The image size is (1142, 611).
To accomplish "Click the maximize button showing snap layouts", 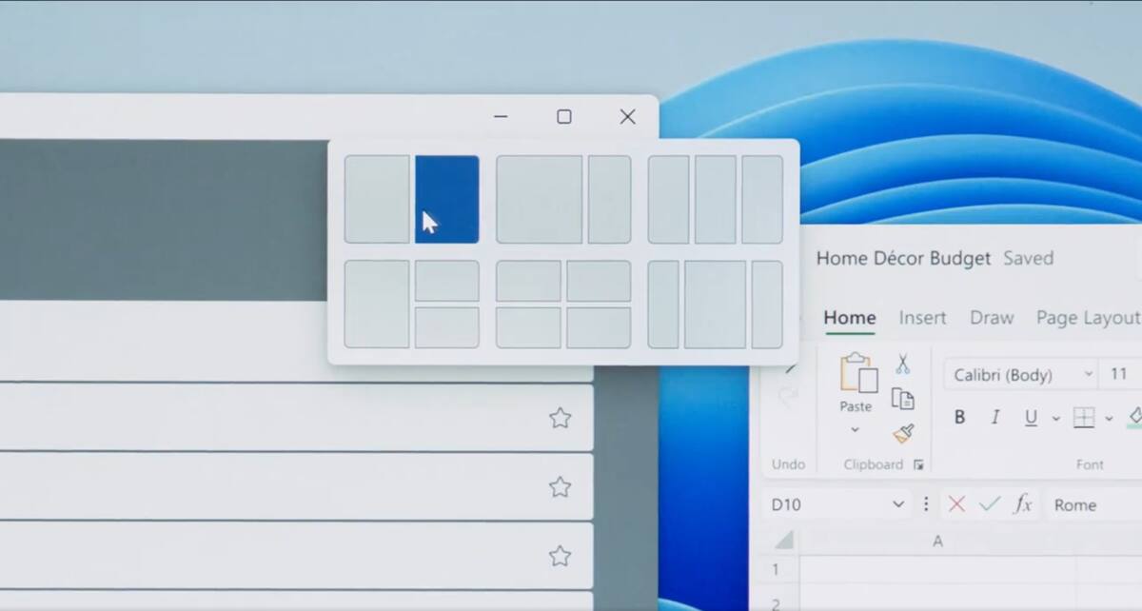I will click(x=564, y=117).
